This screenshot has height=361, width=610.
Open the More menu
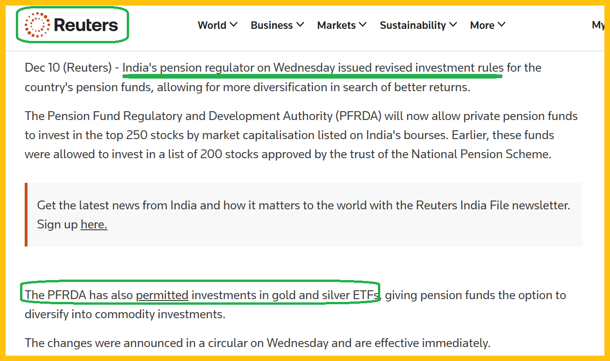tap(482, 25)
